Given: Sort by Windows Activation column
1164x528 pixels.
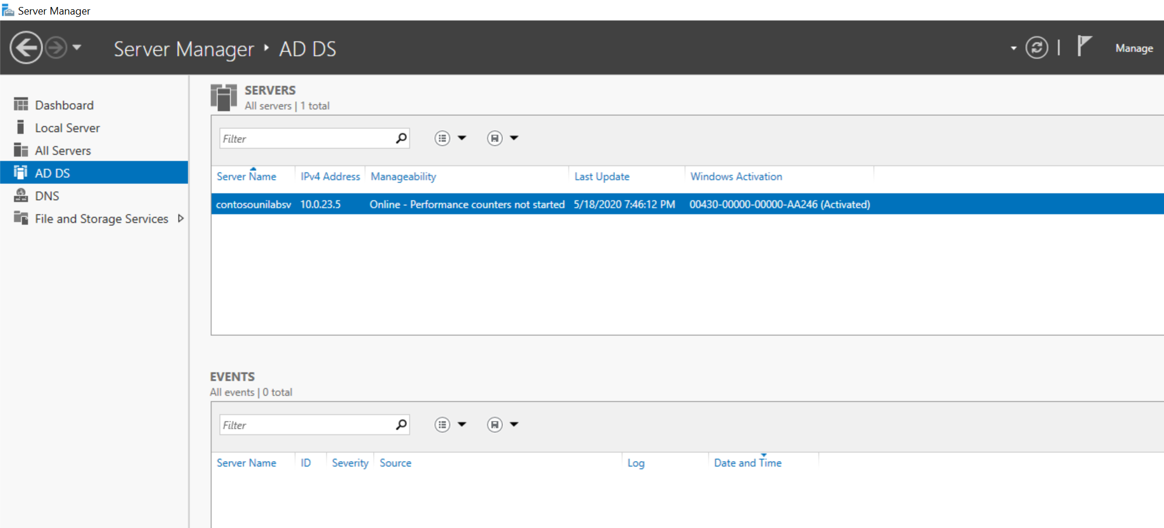Looking at the screenshot, I should coord(736,176).
